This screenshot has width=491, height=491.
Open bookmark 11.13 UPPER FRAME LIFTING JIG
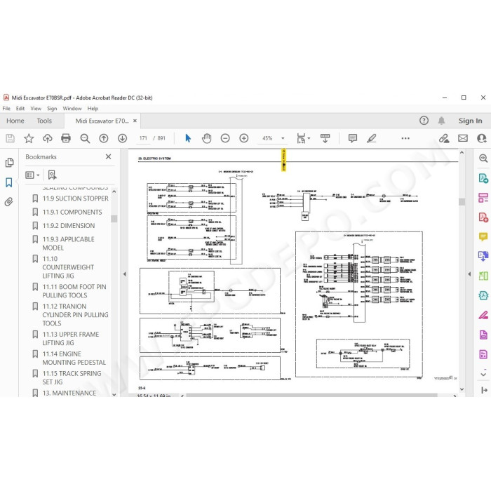click(71, 339)
